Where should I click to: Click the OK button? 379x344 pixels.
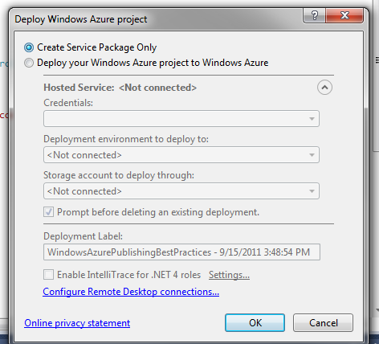(255, 322)
